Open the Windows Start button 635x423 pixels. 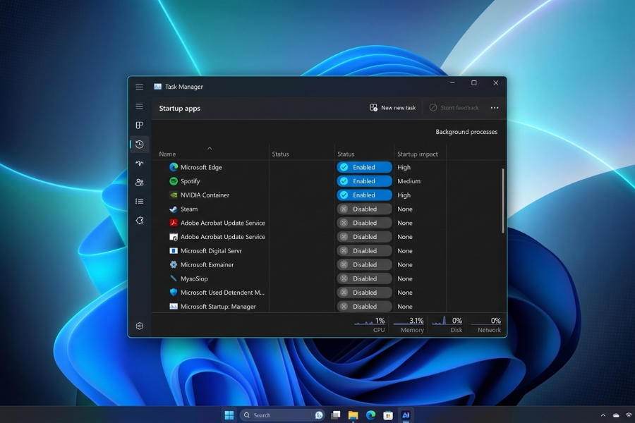(229, 415)
